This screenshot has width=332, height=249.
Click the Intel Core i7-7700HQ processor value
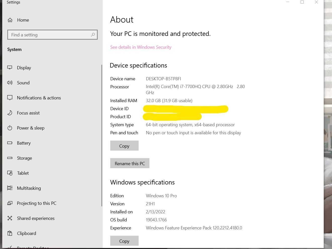(x=195, y=89)
